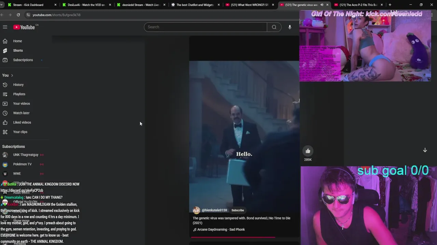
Task: Close the Stream - Kick Dashboard tab
Action: pos(55,5)
